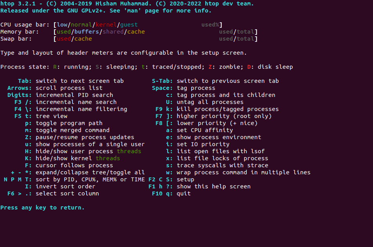Click the 'htop 3.2.1' version text
Screen dimensions: 373x247
click(x=19, y=4)
